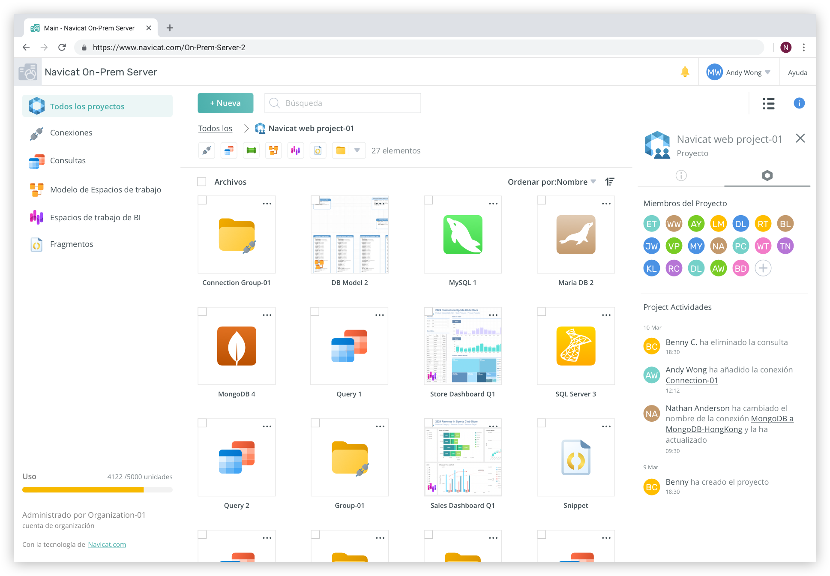Open the Maria DB 2 connection icon

click(575, 234)
